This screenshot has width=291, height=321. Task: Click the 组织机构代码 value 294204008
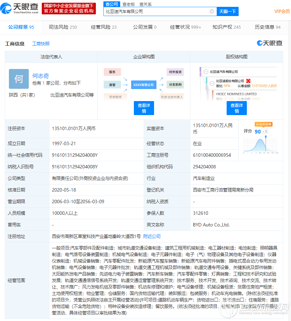tap(204, 167)
